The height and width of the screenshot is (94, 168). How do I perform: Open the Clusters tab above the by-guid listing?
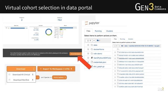pyautogui.click(x=130, y=39)
